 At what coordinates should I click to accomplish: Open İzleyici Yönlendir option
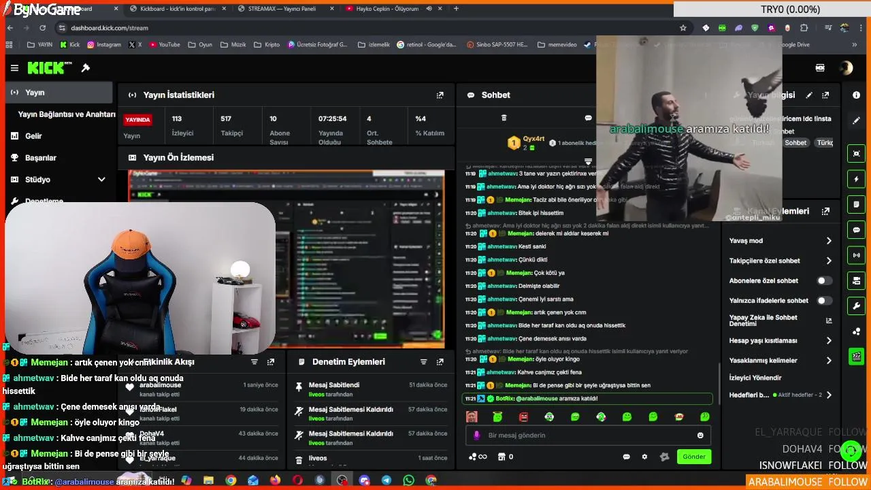(x=755, y=378)
